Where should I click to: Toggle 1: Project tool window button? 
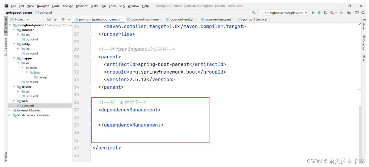5,25
